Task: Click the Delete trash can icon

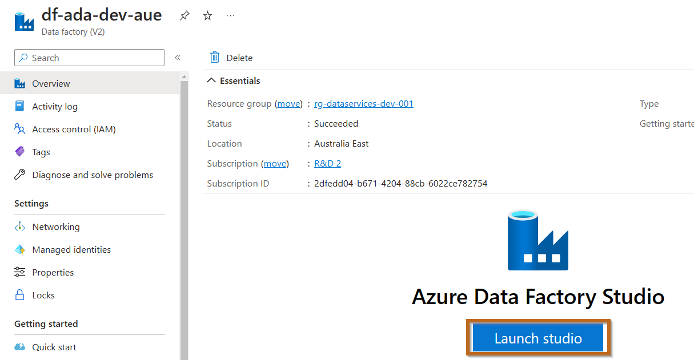Action: pyautogui.click(x=215, y=57)
